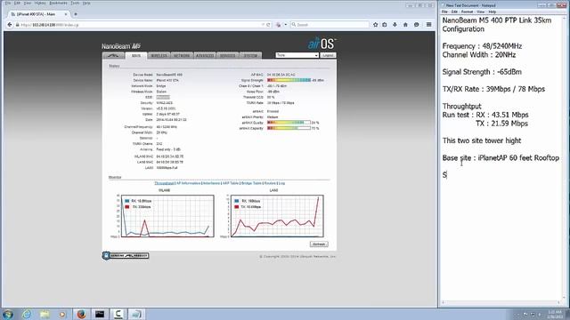Click the LAN0 throughput graph
This screenshot has width=570, height=320.
pyautogui.click(x=277, y=216)
